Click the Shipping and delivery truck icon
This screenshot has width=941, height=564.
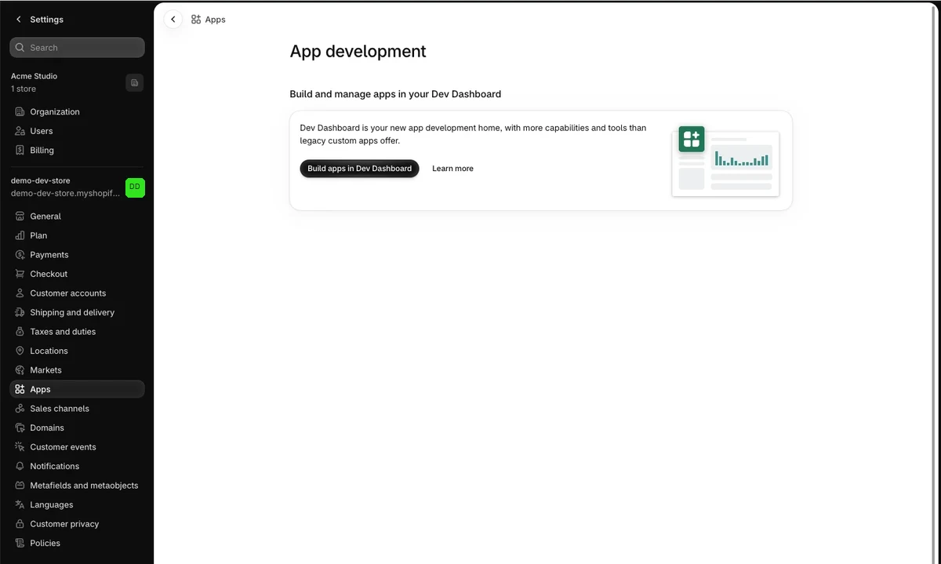pos(20,312)
